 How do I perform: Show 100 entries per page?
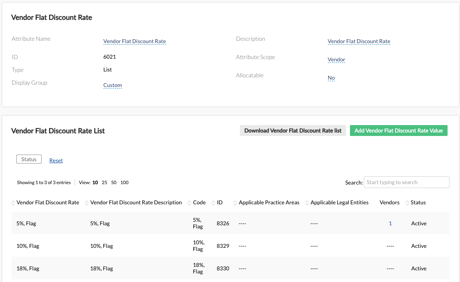[124, 183]
